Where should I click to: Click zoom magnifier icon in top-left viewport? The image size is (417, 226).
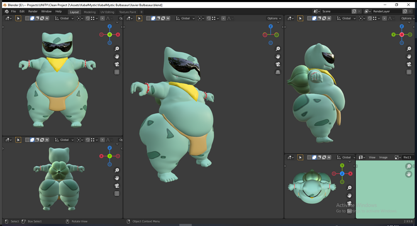pyautogui.click(x=117, y=49)
